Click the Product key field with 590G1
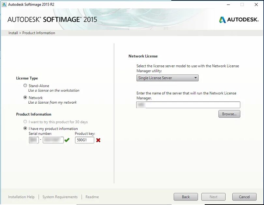Image resolution: width=264 pixels, height=205 pixels. [x=84, y=140]
